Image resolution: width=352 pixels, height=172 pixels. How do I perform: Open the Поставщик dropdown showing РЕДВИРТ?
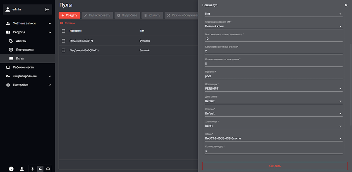pos(273,88)
